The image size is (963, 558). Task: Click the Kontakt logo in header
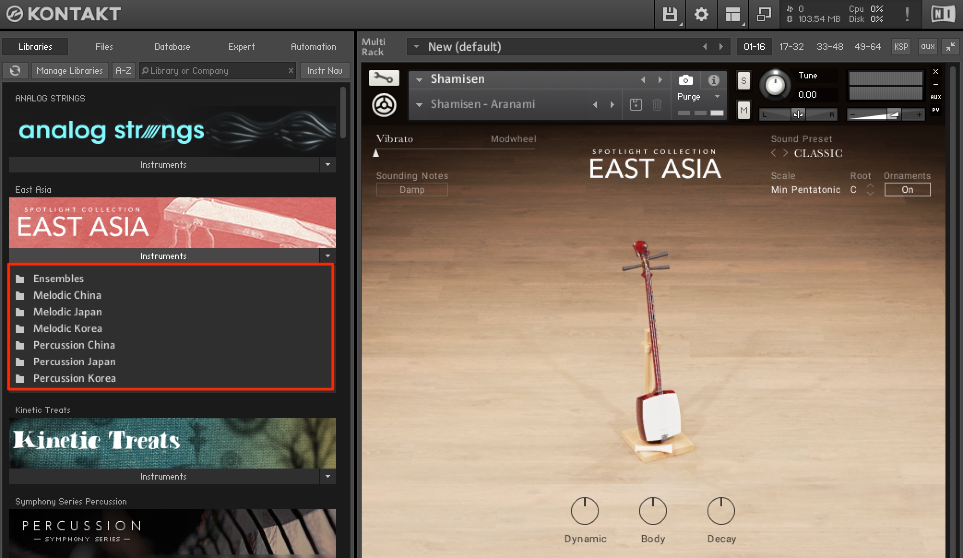(64, 14)
